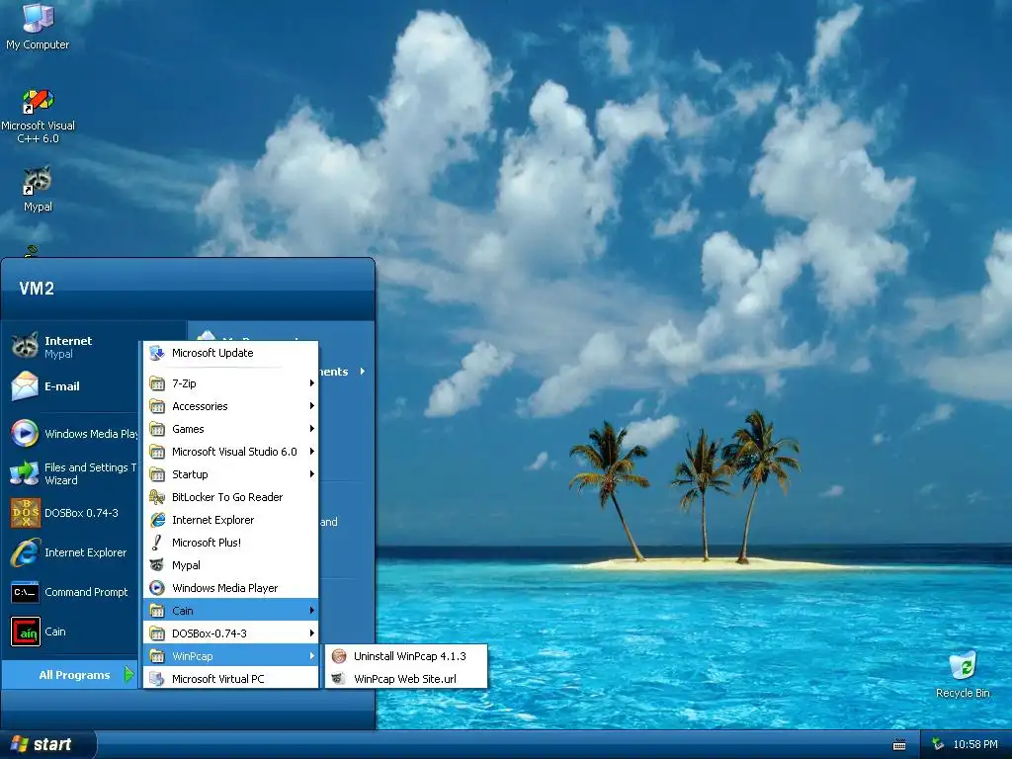Click Mypal icon in All Programs list
The image size is (1012, 759).
click(x=157, y=564)
